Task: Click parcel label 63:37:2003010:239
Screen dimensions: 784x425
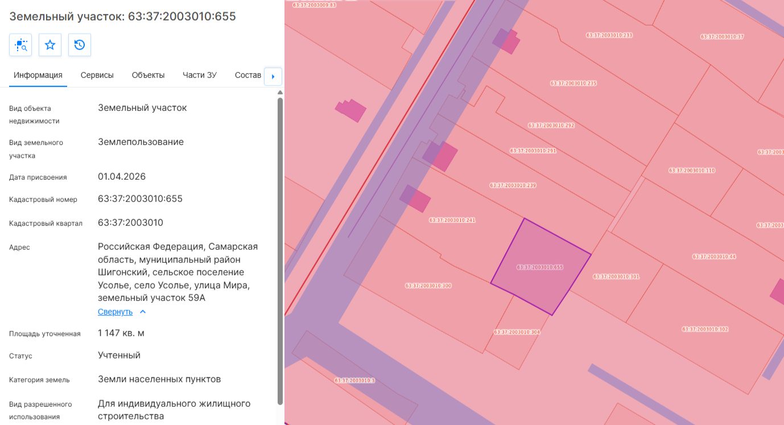Action: [513, 185]
